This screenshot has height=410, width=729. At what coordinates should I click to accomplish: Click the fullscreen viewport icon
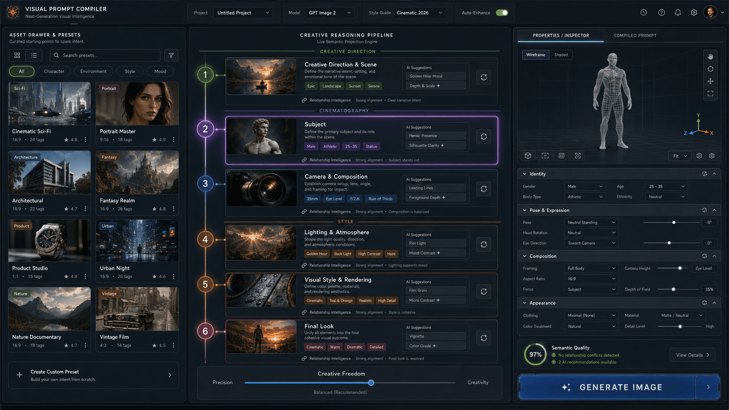click(710, 94)
